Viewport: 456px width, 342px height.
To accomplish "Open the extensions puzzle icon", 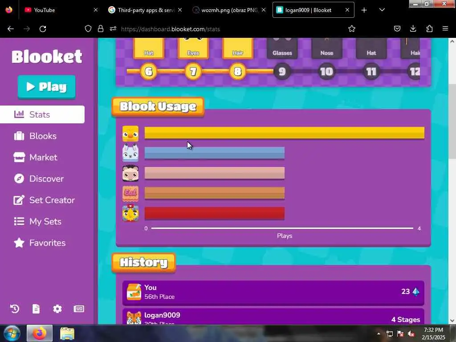I will click(x=429, y=28).
